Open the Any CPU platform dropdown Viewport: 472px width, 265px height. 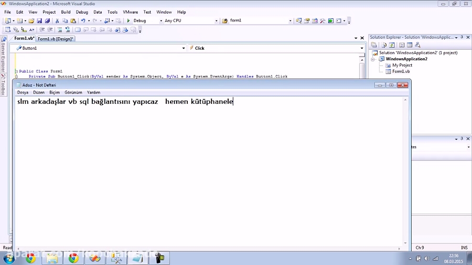216,21
